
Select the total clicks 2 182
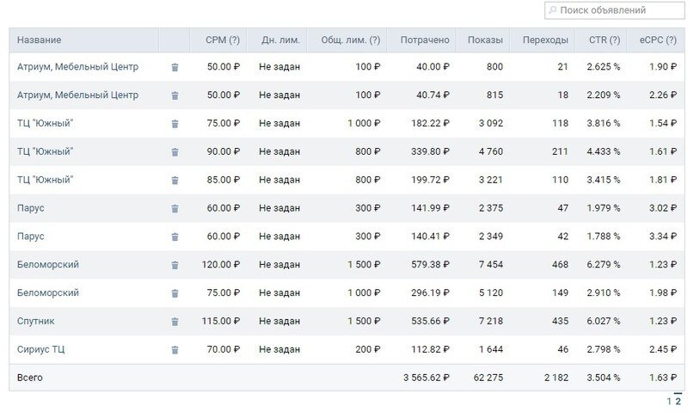pos(556,378)
